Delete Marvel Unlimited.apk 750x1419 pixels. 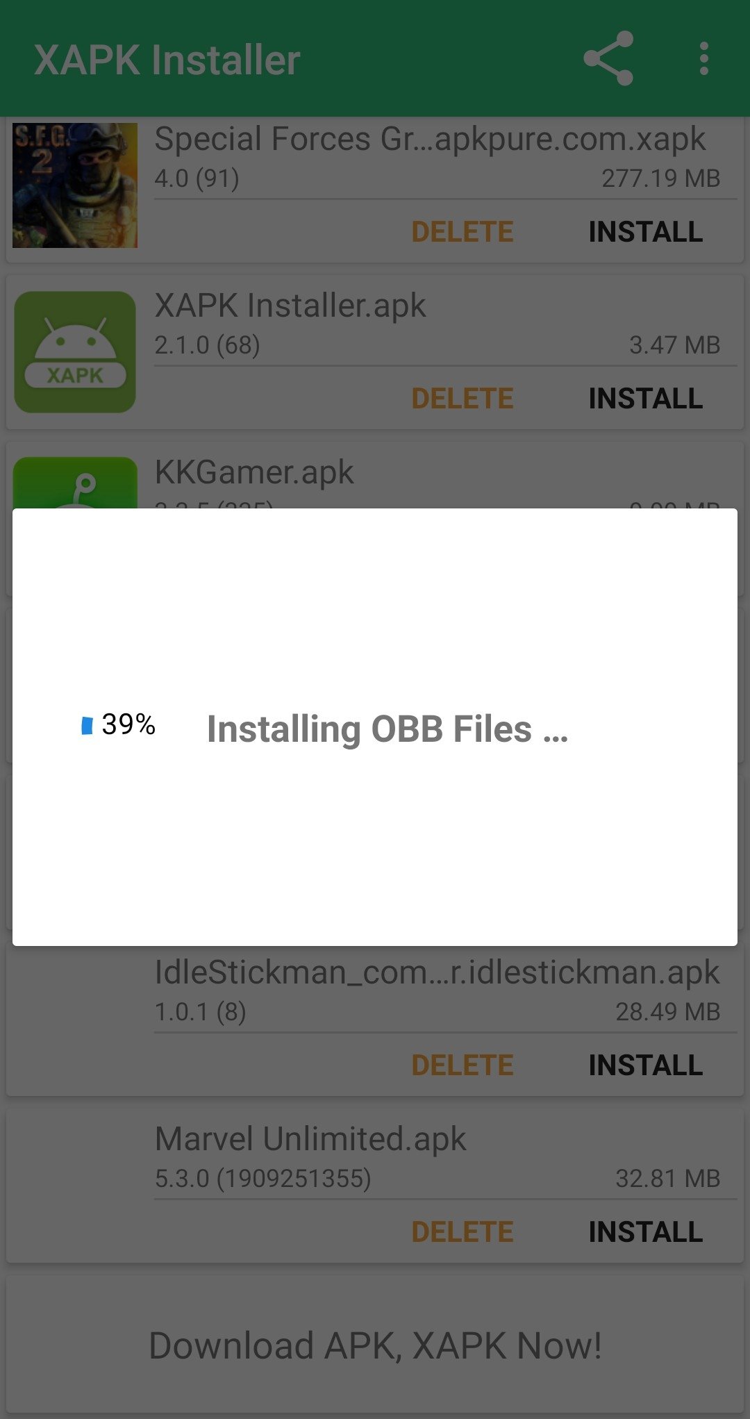tap(462, 1232)
